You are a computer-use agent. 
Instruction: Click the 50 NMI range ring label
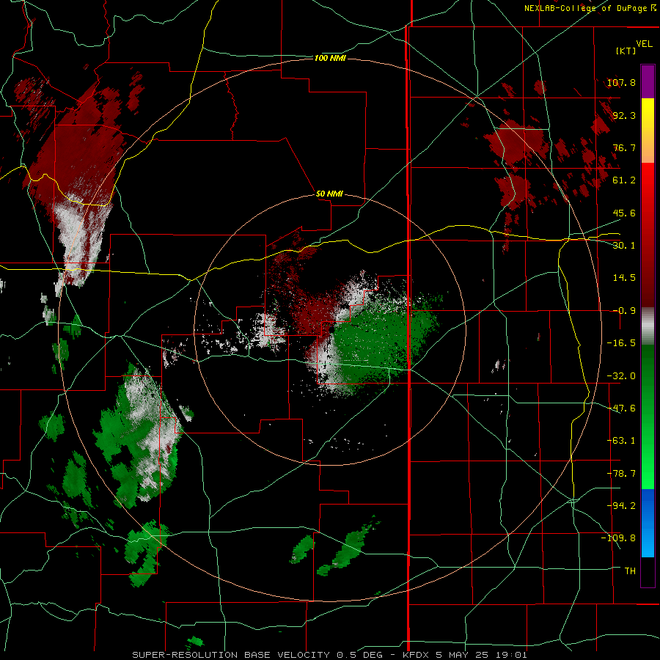(329, 194)
